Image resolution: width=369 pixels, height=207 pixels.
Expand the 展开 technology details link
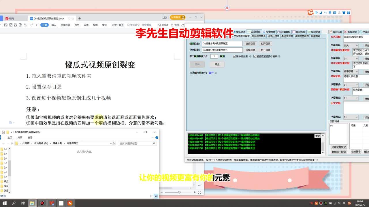[x=213, y=73]
